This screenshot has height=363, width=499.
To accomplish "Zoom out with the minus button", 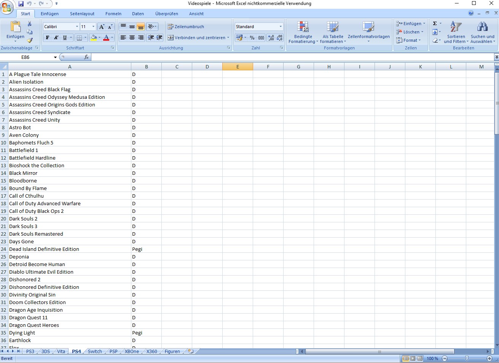I will click(x=445, y=358).
